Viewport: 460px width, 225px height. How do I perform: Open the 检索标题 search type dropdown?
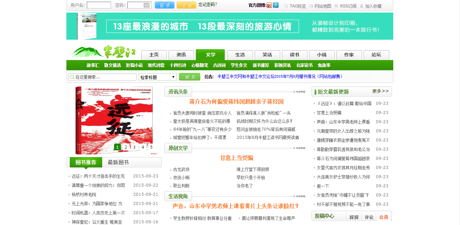(x=158, y=77)
